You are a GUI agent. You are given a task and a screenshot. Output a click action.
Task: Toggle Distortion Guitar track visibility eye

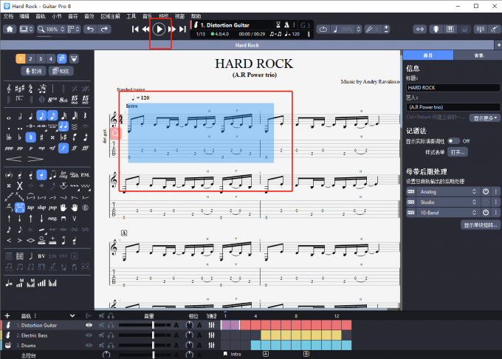[x=89, y=325]
